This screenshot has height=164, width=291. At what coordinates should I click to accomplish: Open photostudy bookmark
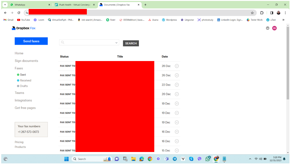(205, 20)
